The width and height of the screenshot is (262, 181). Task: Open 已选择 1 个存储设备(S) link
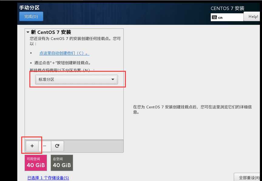pyautogui.click(x=48, y=178)
